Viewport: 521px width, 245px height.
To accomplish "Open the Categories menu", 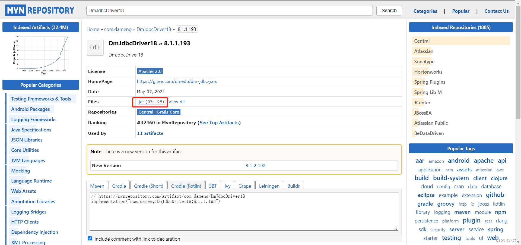I will [x=425, y=11].
